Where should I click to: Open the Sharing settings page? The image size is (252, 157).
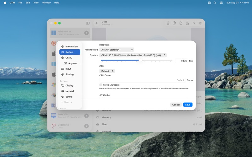[70, 74]
